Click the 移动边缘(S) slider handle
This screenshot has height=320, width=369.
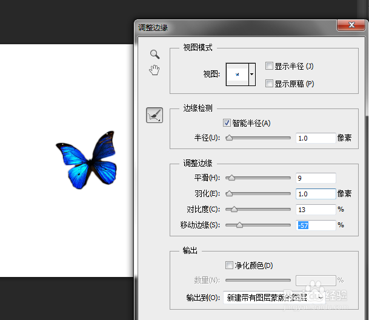[x=239, y=225]
